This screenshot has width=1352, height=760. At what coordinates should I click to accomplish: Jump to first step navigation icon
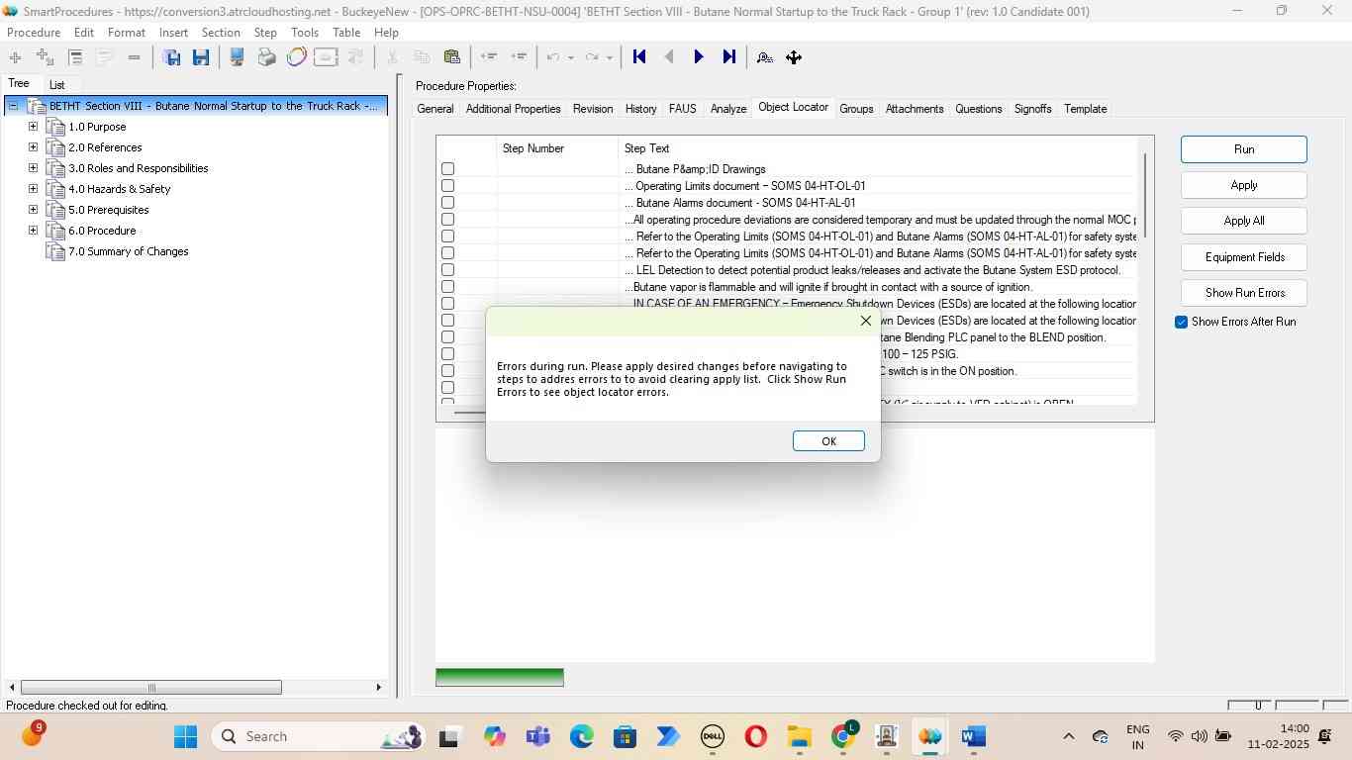639,57
